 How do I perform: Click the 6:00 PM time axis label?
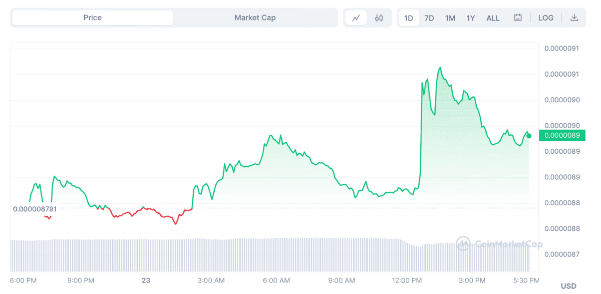[x=23, y=280]
